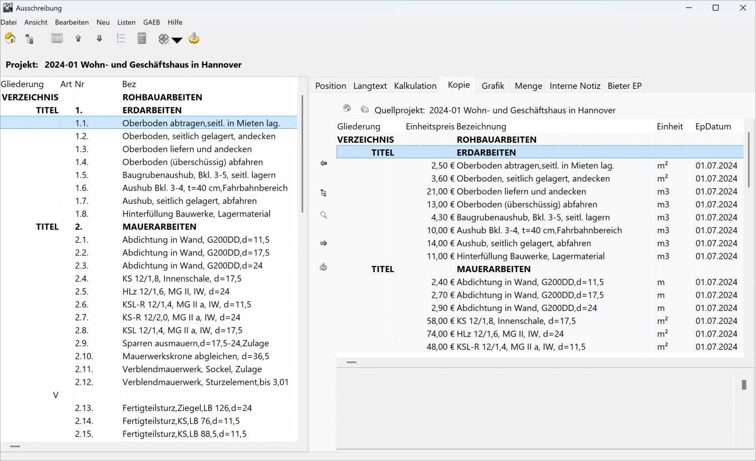Select position 2.12. Verblendmauerwerk, Sturzelement
Viewport: 756px width, 461px height.
click(148, 382)
